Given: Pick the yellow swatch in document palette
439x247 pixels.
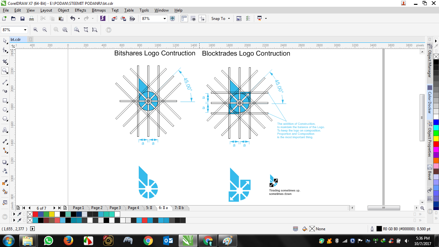Looking at the screenshot, I should pos(51,214).
